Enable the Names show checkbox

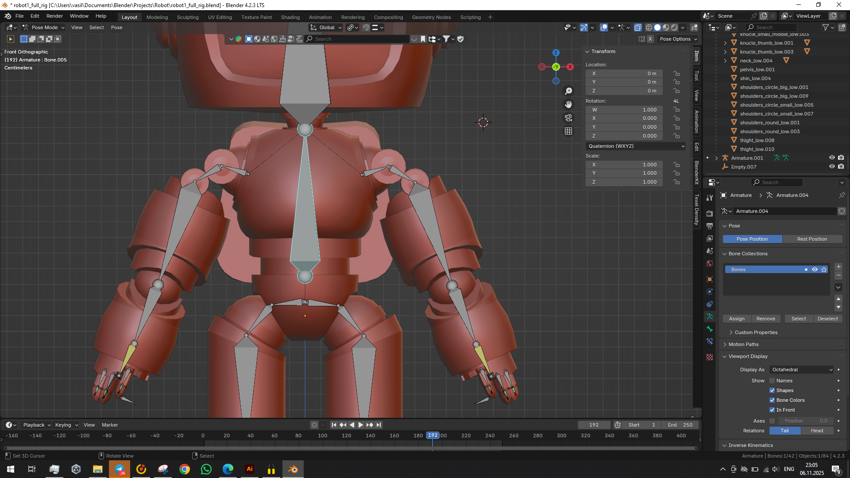[x=772, y=381]
